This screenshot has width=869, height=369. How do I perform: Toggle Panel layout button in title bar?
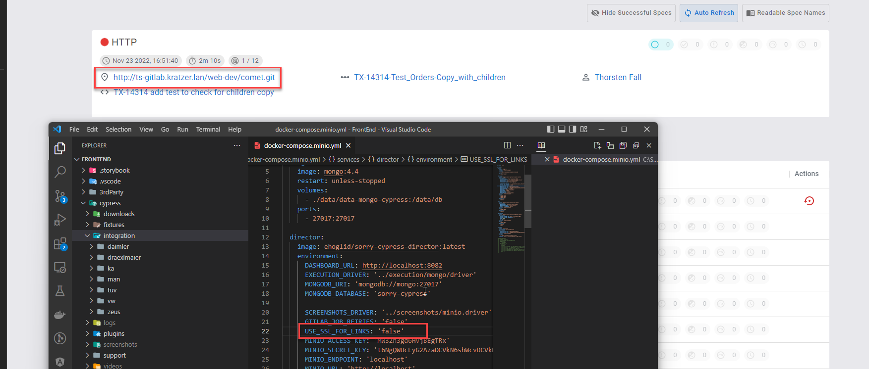point(562,129)
